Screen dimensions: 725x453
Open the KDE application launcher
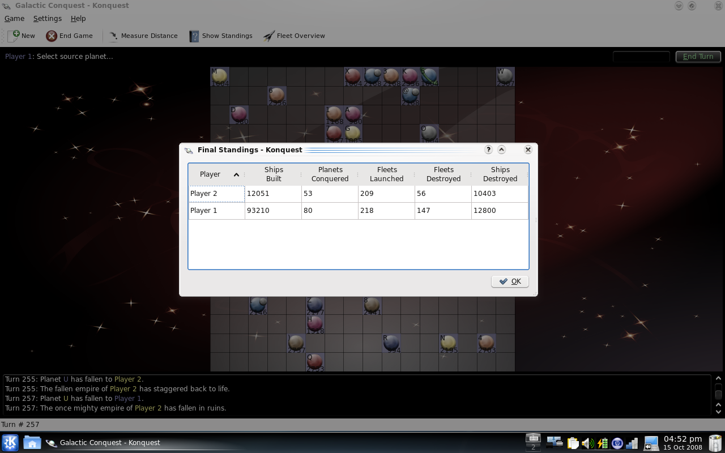tap(10, 442)
